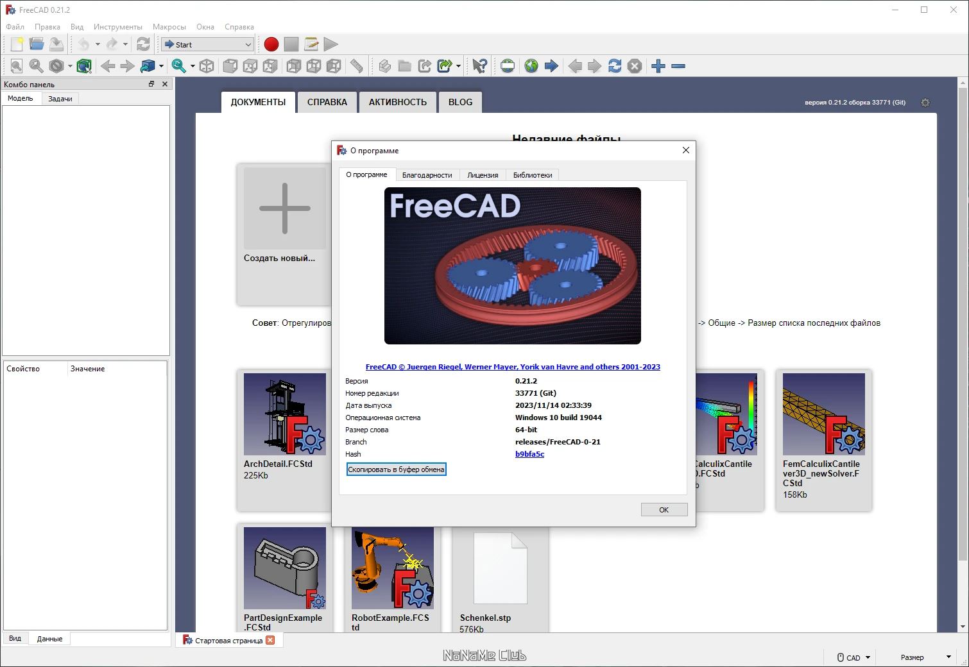Open the Макросы menu
The width and height of the screenshot is (969, 667).
tap(169, 27)
